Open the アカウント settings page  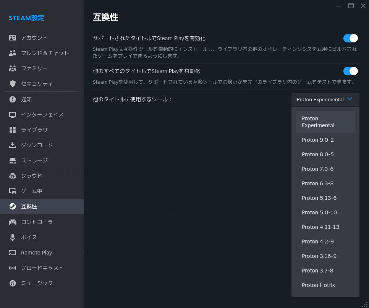(x=42, y=38)
